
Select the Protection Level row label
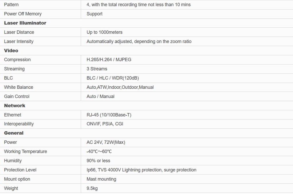[x=20, y=170]
